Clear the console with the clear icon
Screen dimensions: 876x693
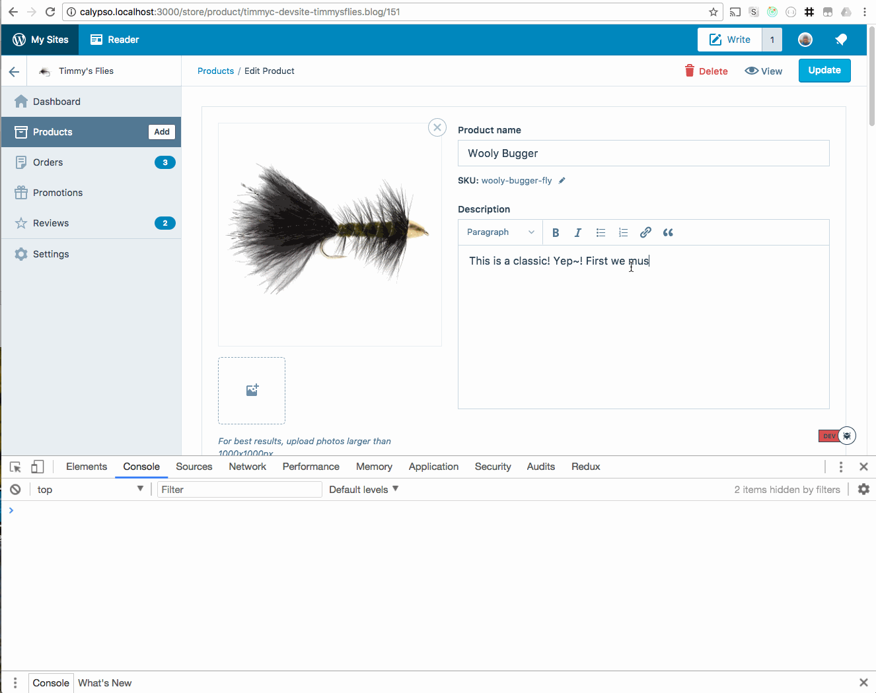[x=15, y=489]
